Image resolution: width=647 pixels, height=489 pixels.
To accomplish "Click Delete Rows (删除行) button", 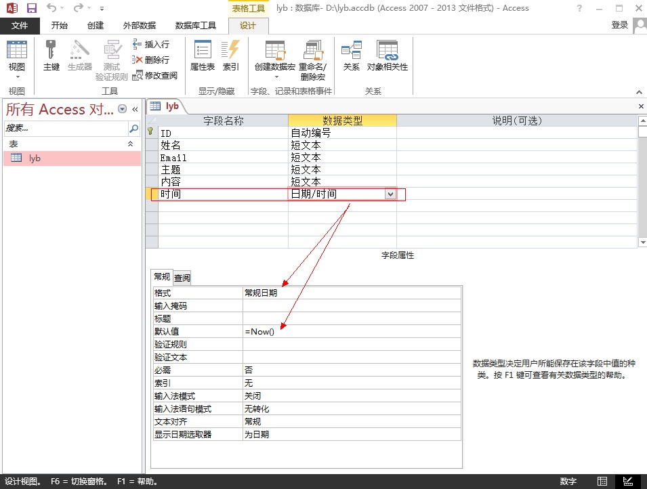I will click(151, 60).
